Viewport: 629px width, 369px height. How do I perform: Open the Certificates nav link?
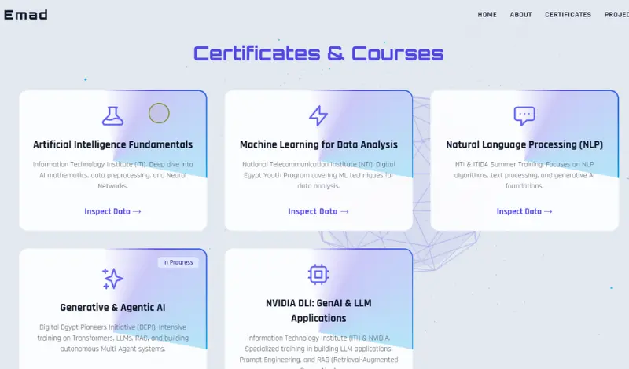coord(568,14)
